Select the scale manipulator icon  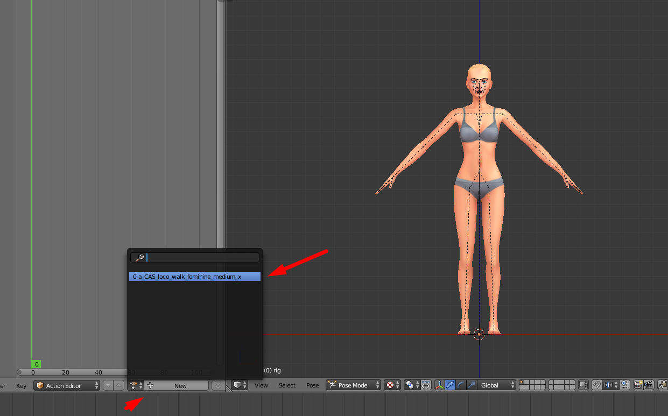(x=471, y=385)
